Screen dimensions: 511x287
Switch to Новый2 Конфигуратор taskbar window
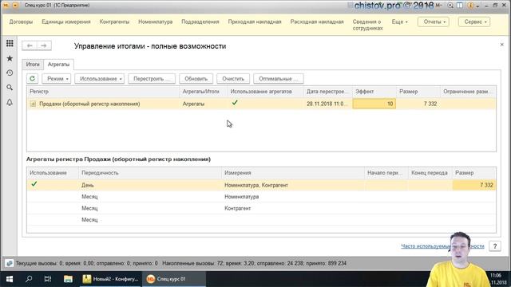(110, 279)
